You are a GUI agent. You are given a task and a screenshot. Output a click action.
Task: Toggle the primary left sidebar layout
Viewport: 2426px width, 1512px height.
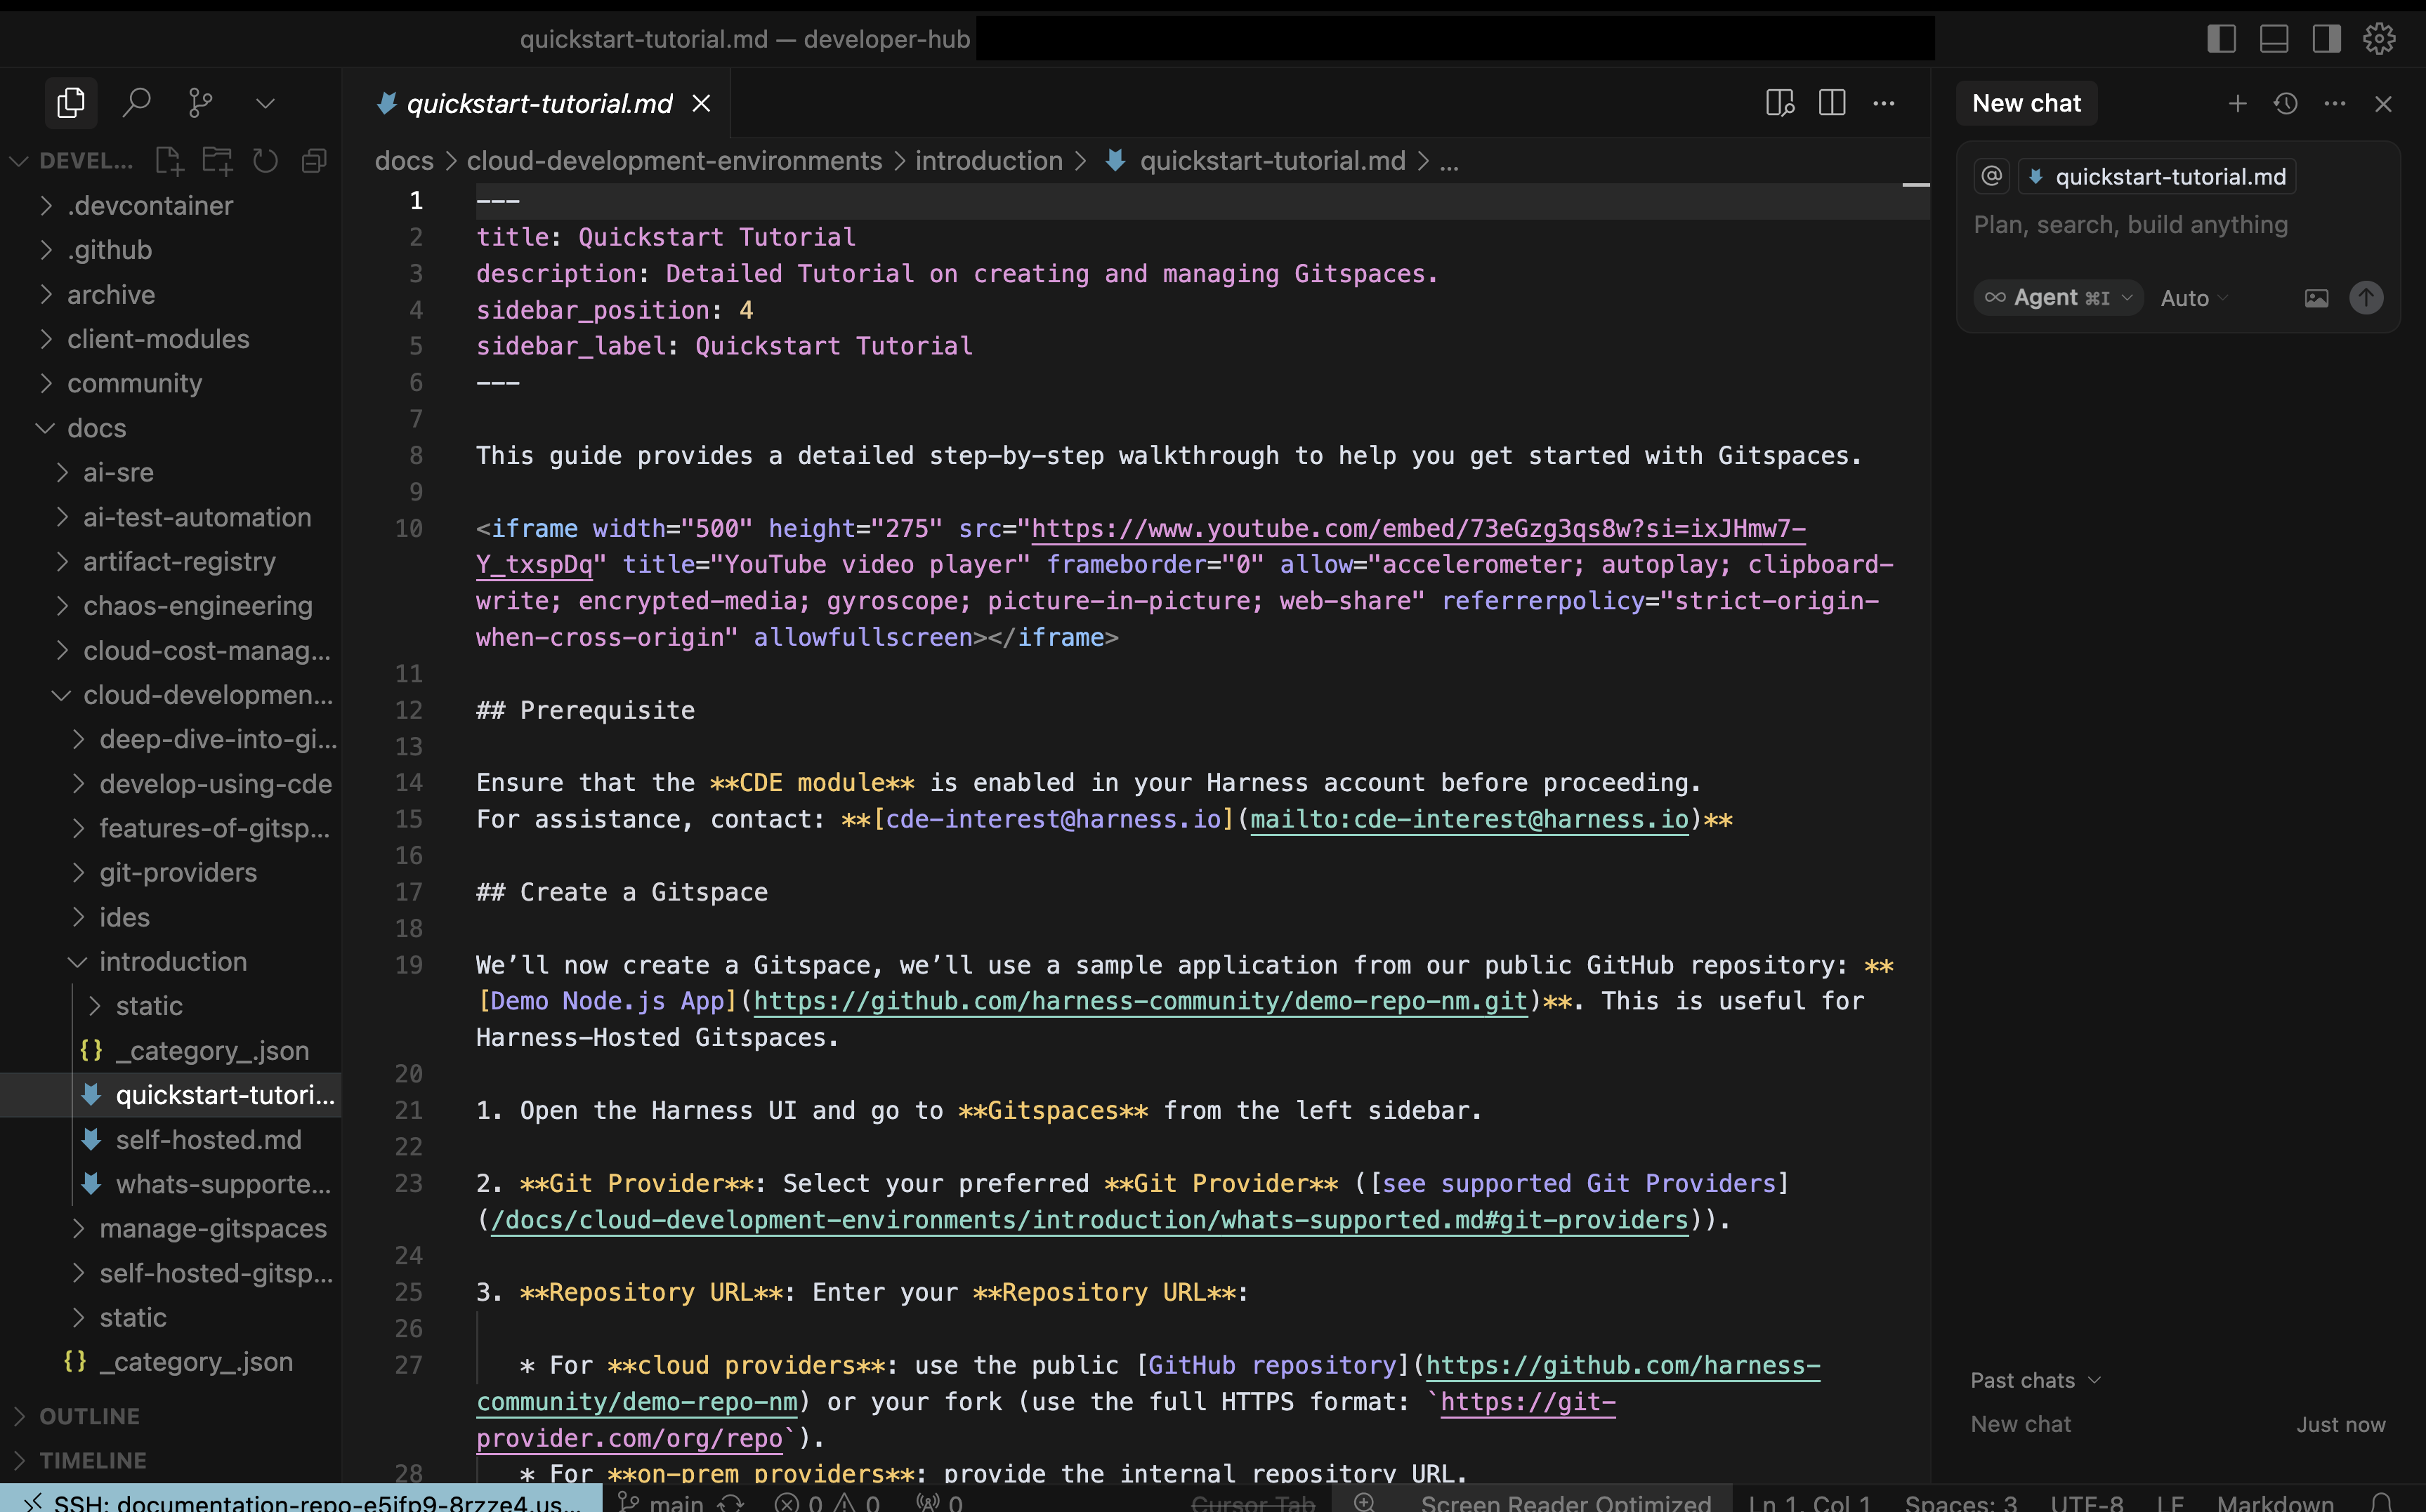(2221, 39)
